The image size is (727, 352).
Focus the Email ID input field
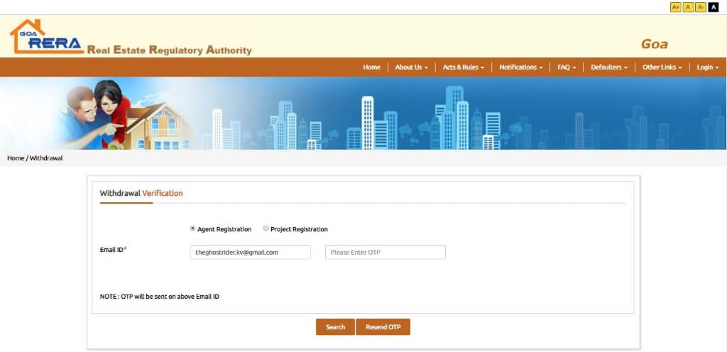pyautogui.click(x=250, y=252)
